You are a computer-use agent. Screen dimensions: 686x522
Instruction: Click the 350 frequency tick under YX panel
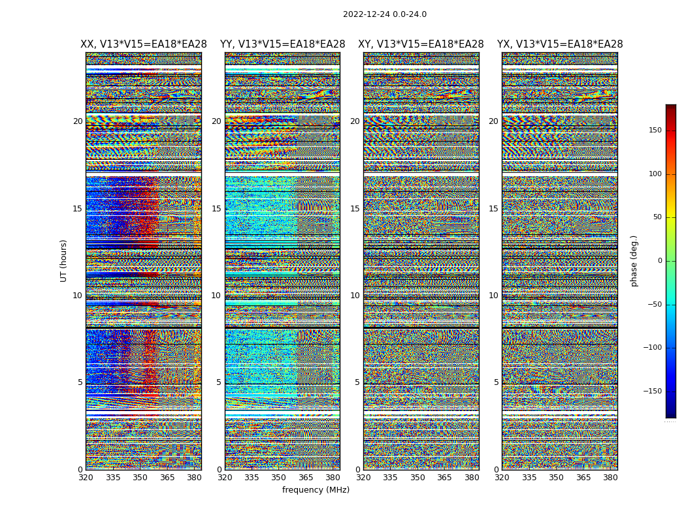click(556, 478)
